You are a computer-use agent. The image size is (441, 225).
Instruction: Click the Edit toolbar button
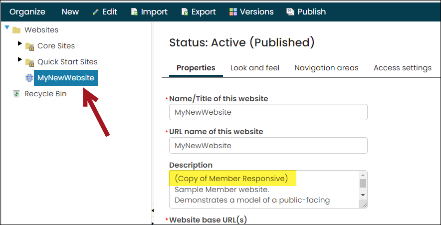point(105,12)
